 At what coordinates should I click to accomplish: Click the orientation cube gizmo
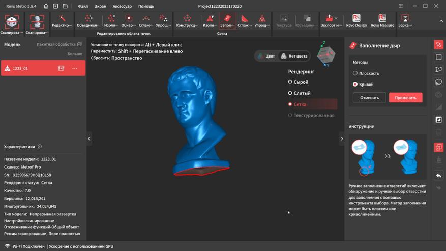(326, 54)
